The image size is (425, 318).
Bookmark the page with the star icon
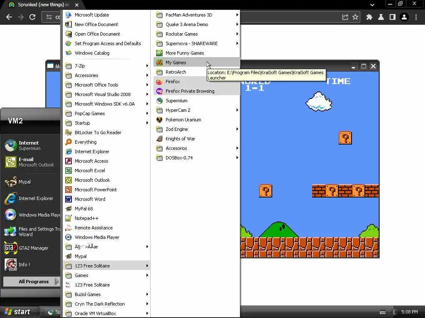pos(355,17)
